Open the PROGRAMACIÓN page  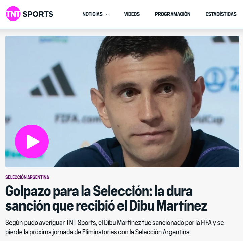point(173,14)
